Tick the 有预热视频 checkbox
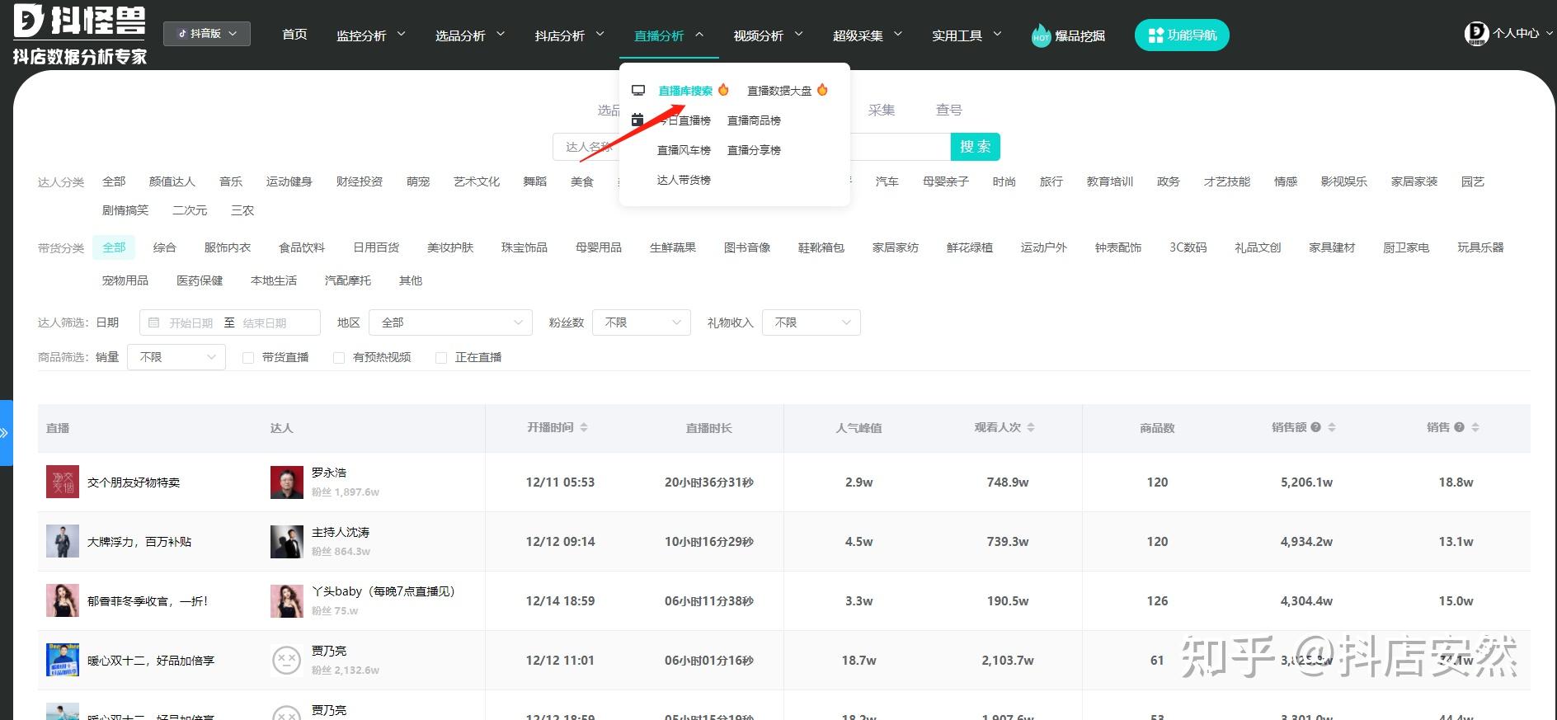This screenshot has height=720, width=1557. [339, 358]
